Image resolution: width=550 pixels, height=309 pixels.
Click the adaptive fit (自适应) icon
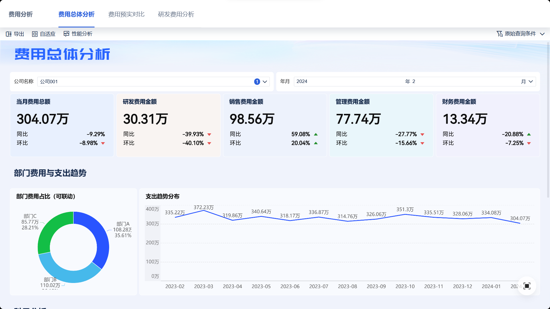pyautogui.click(x=35, y=34)
